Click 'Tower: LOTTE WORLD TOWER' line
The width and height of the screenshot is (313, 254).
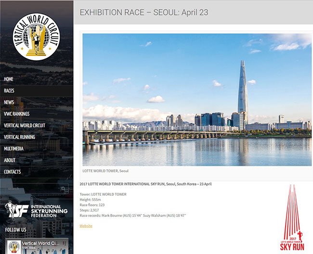(x=103, y=194)
